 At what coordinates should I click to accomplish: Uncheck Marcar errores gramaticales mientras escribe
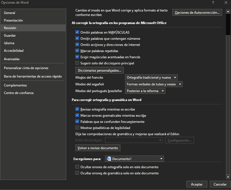(x=77, y=115)
